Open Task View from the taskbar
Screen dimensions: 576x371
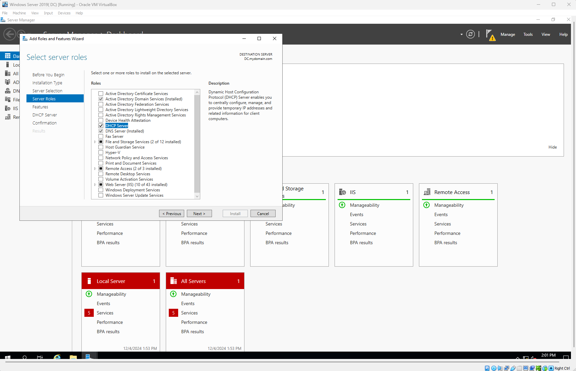click(x=40, y=357)
